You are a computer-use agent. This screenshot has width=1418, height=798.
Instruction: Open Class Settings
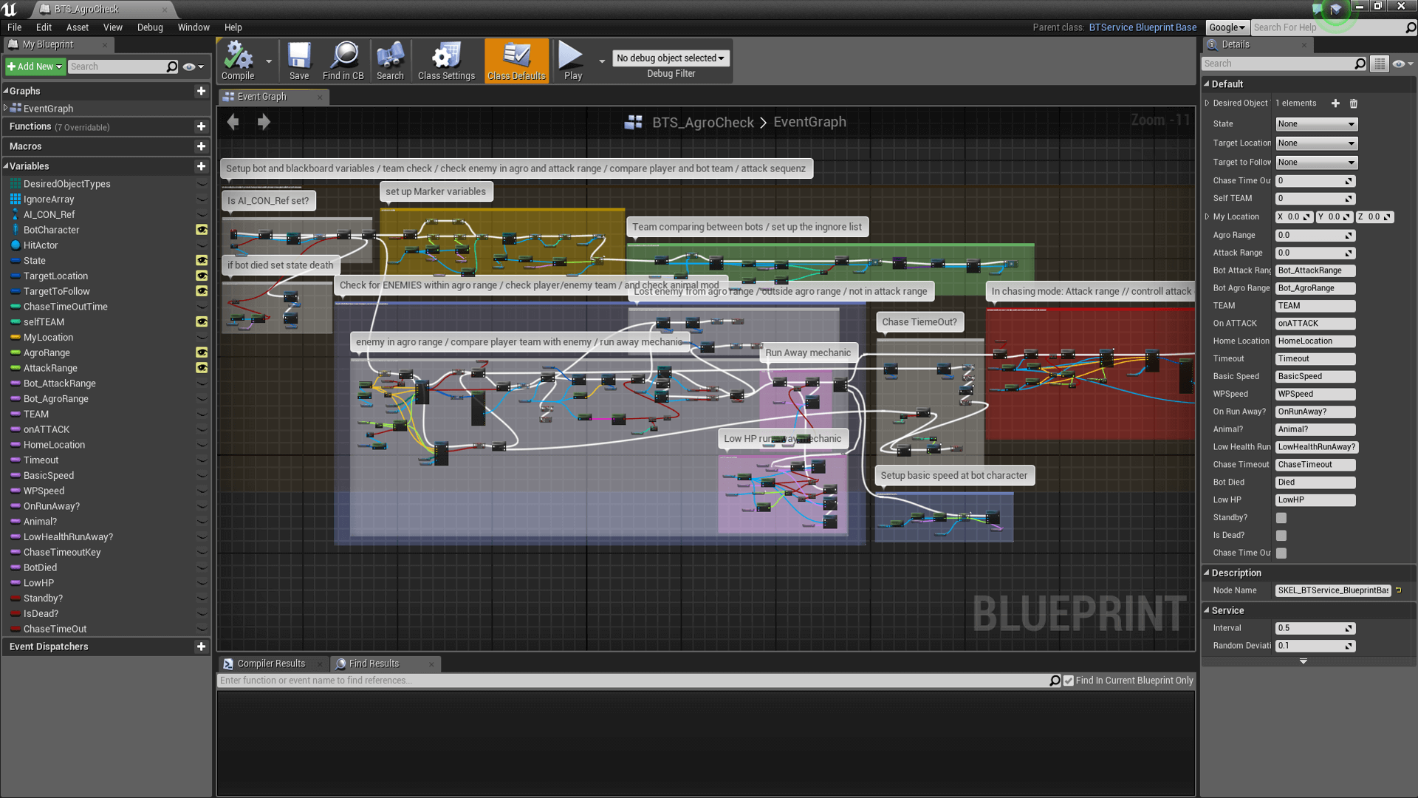[x=446, y=61]
